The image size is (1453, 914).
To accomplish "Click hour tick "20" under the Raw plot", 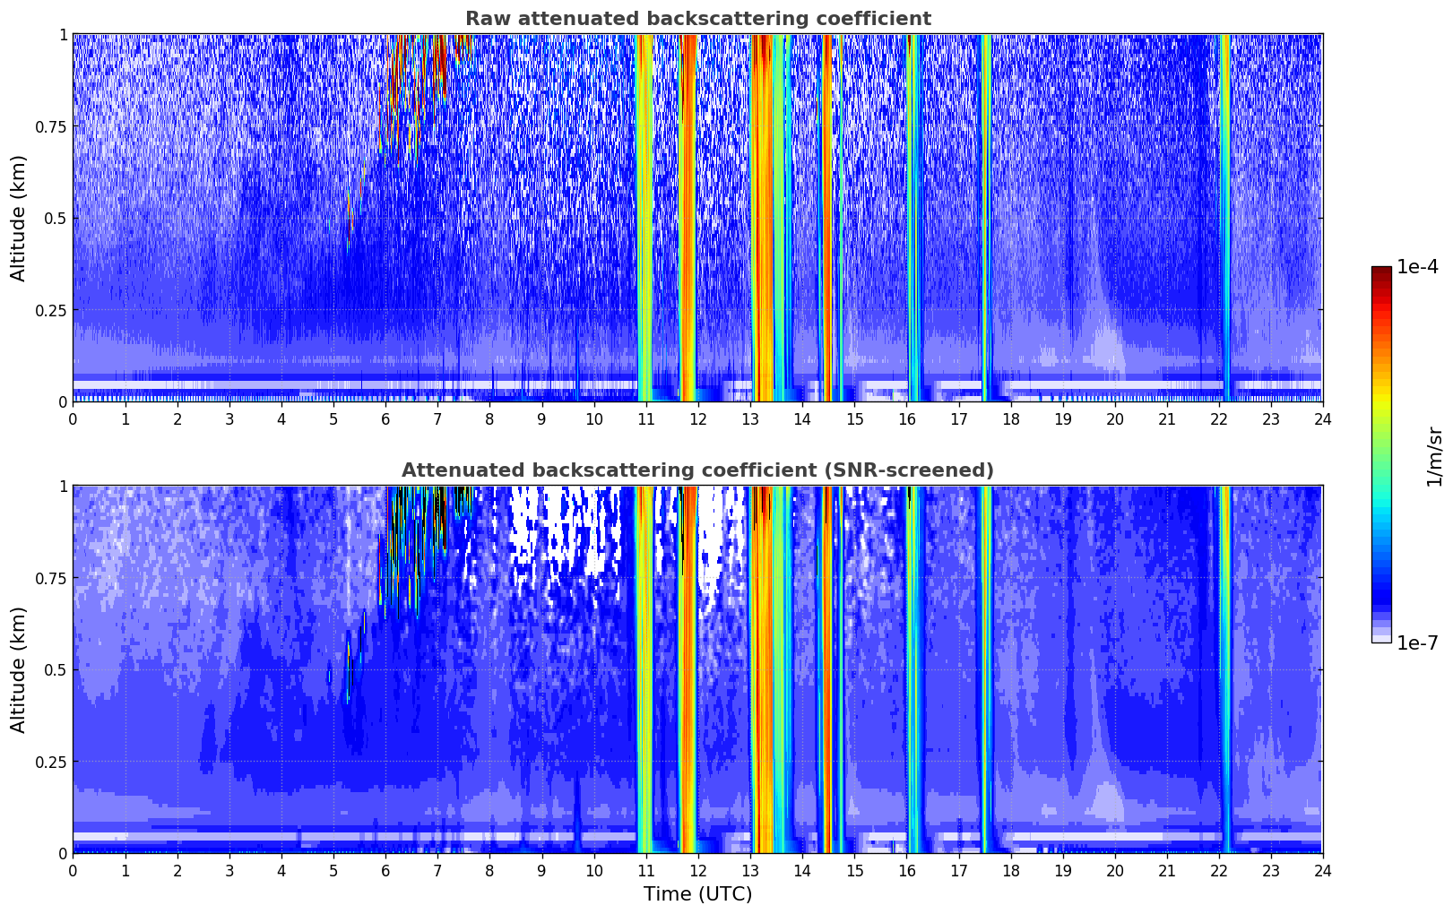I will 1115,418.
